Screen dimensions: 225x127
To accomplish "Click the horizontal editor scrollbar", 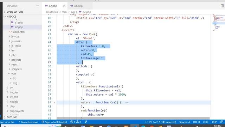I will point(133,118).
